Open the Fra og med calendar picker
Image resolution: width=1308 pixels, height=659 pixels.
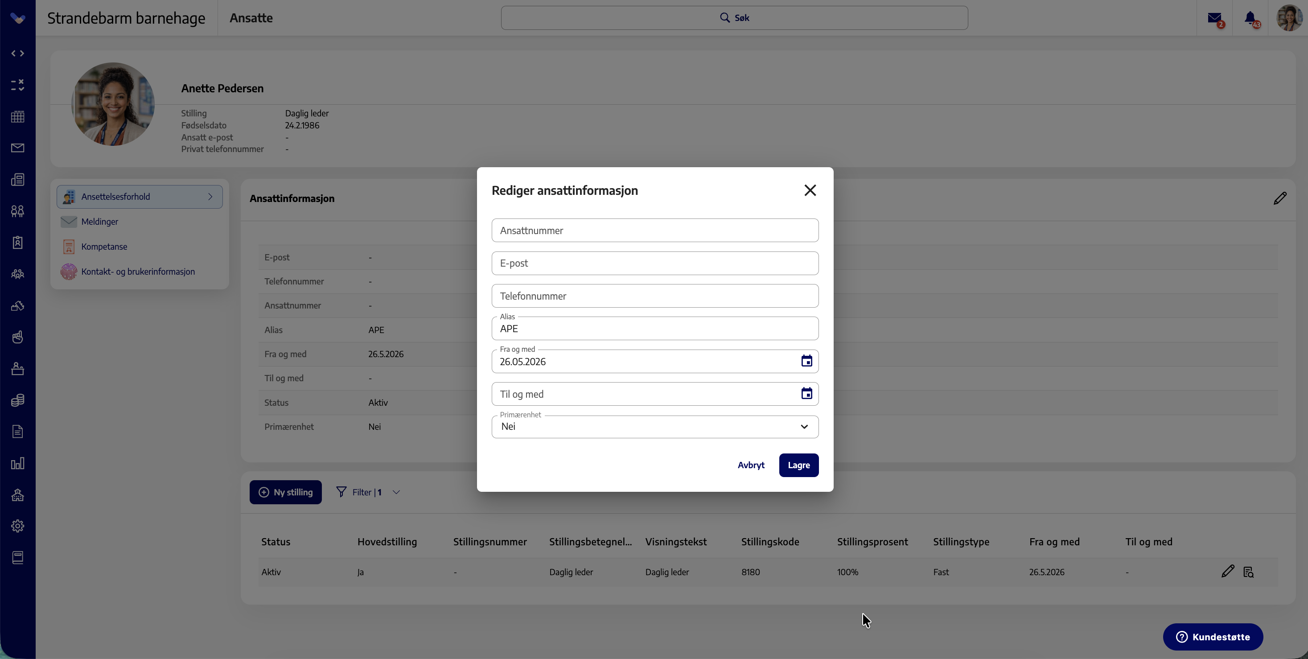pyautogui.click(x=806, y=361)
